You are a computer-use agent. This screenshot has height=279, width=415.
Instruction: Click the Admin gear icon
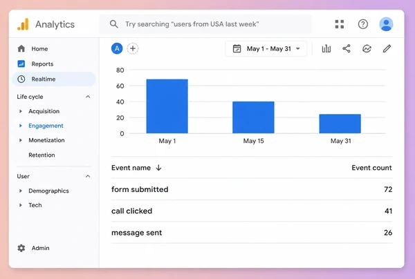click(21, 248)
